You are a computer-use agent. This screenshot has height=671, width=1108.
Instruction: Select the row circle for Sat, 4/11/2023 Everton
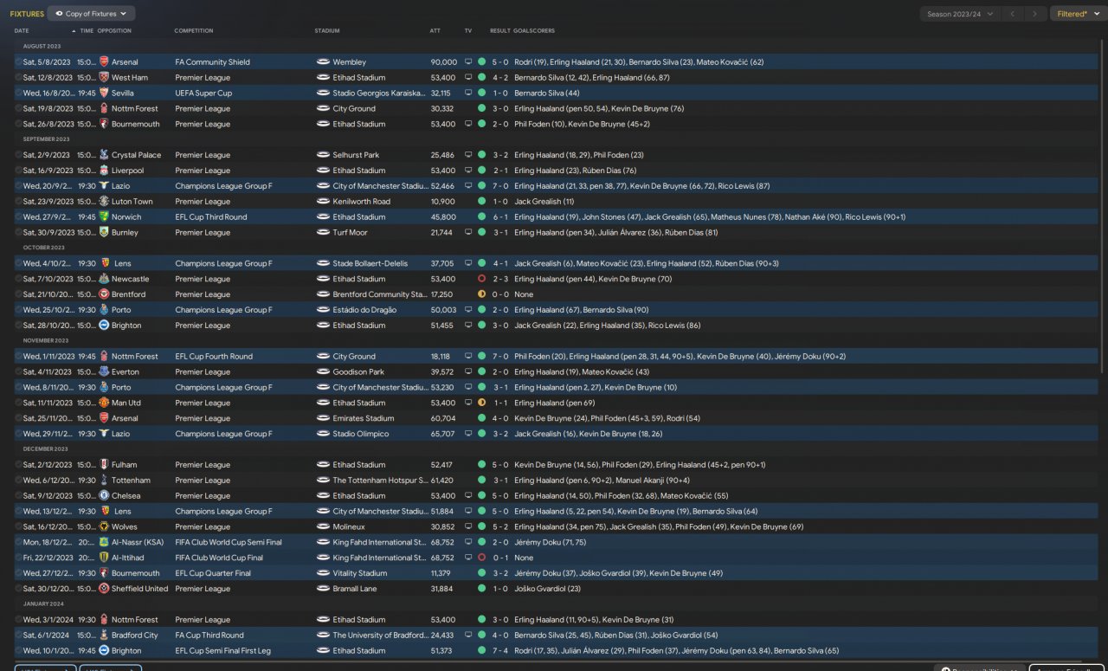(18, 372)
